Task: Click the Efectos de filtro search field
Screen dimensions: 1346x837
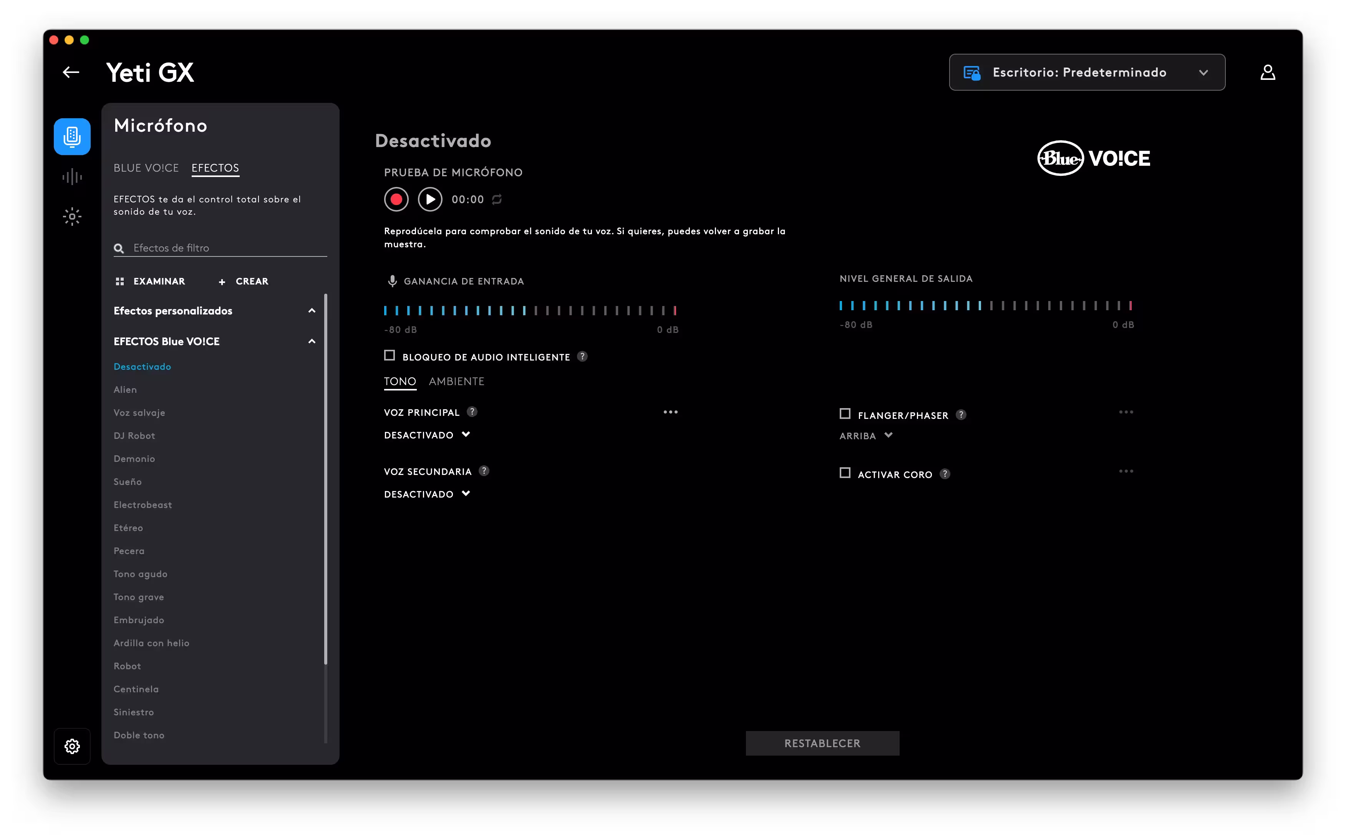Action: coord(220,248)
